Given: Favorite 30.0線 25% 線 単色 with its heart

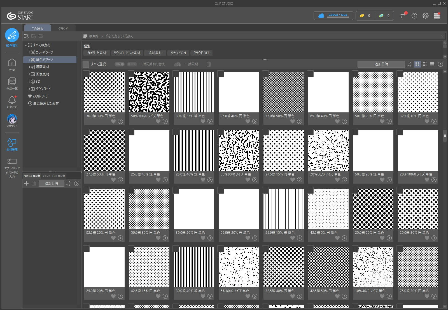Looking at the screenshot, I should [203, 121].
